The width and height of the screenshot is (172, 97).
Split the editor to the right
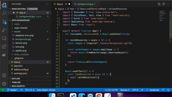[164, 4]
